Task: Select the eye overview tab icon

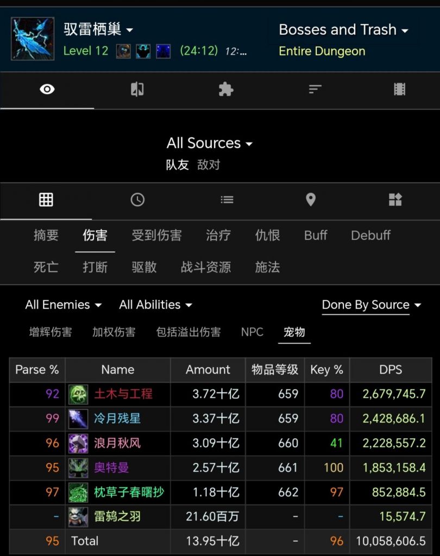Action: click(x=46, y=90)
